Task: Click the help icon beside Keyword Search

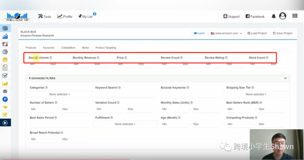Action: pos(119,88)
